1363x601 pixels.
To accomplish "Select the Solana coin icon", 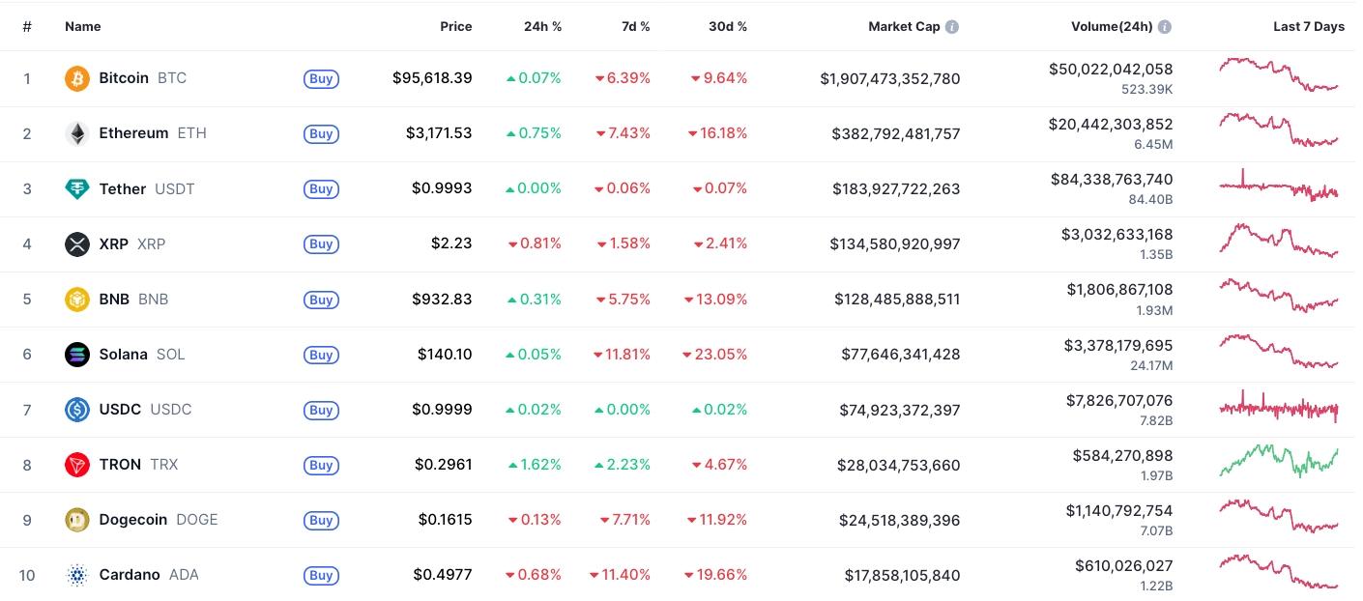I will (x=77, y=355).
